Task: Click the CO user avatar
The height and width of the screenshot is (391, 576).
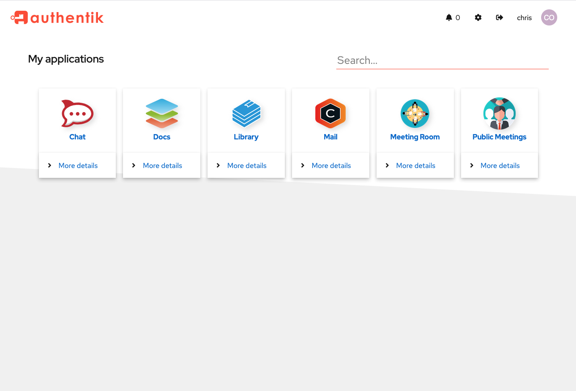Action: (x=549, y=17)
